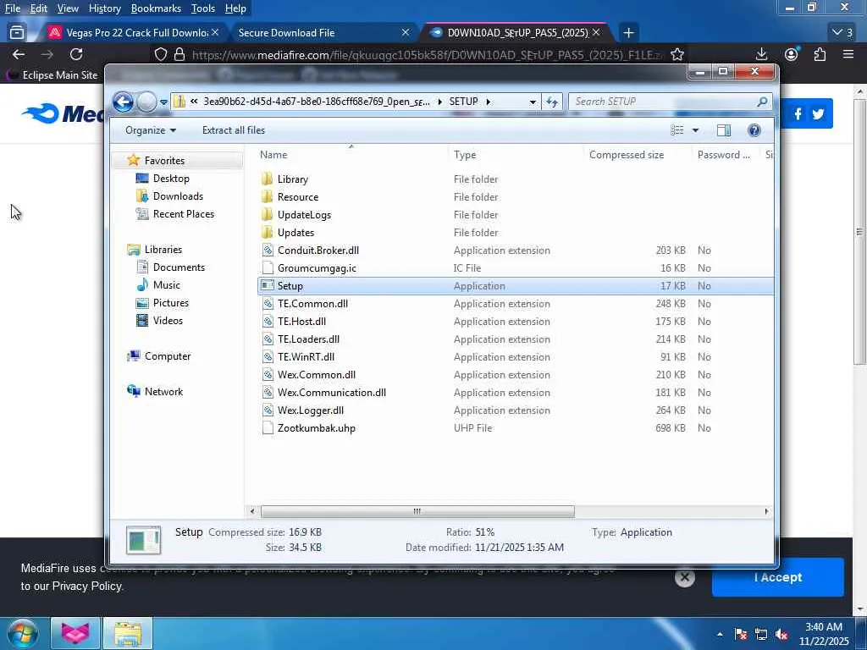The width and height of the screenshot is (867, 650).
Task: Click the tracking protection shield icon
Action: (160, 54)
